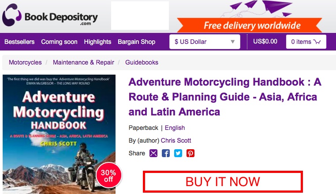Open the Bestsellers menu
336x194 pixels.
pos(19,42)
